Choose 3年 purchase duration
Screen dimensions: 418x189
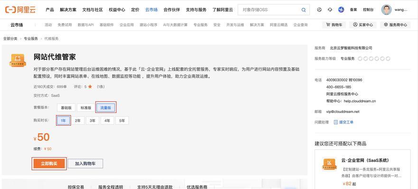tap(93, 120)
